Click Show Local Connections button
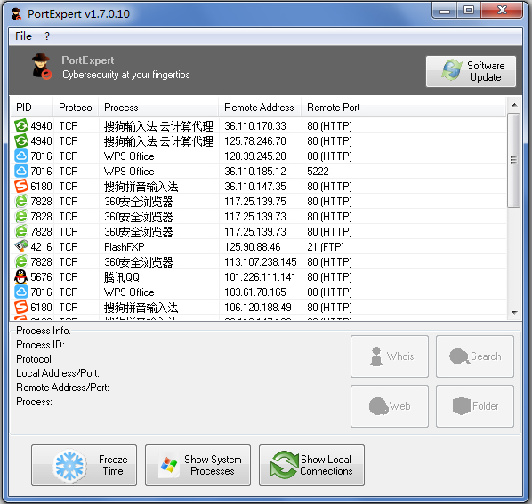 [x=311, y=466]
